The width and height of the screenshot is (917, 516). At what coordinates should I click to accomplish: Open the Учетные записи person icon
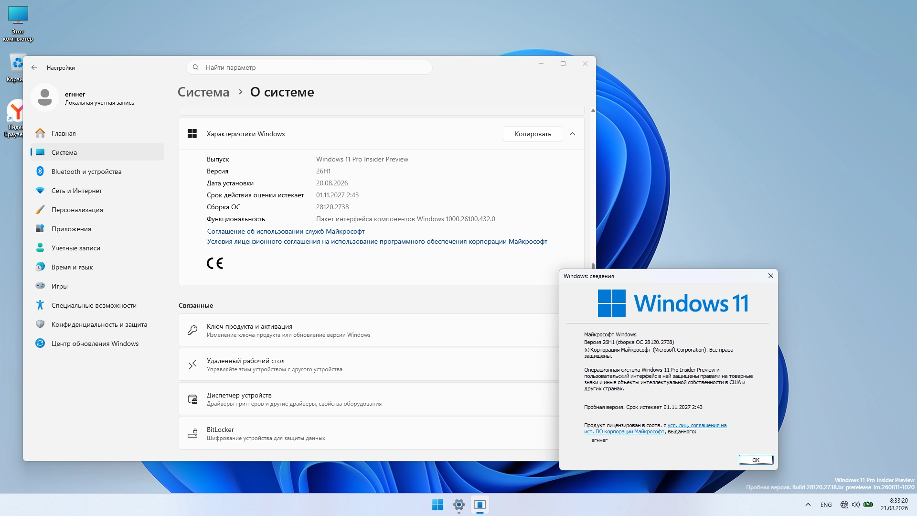tap(40, 248)
